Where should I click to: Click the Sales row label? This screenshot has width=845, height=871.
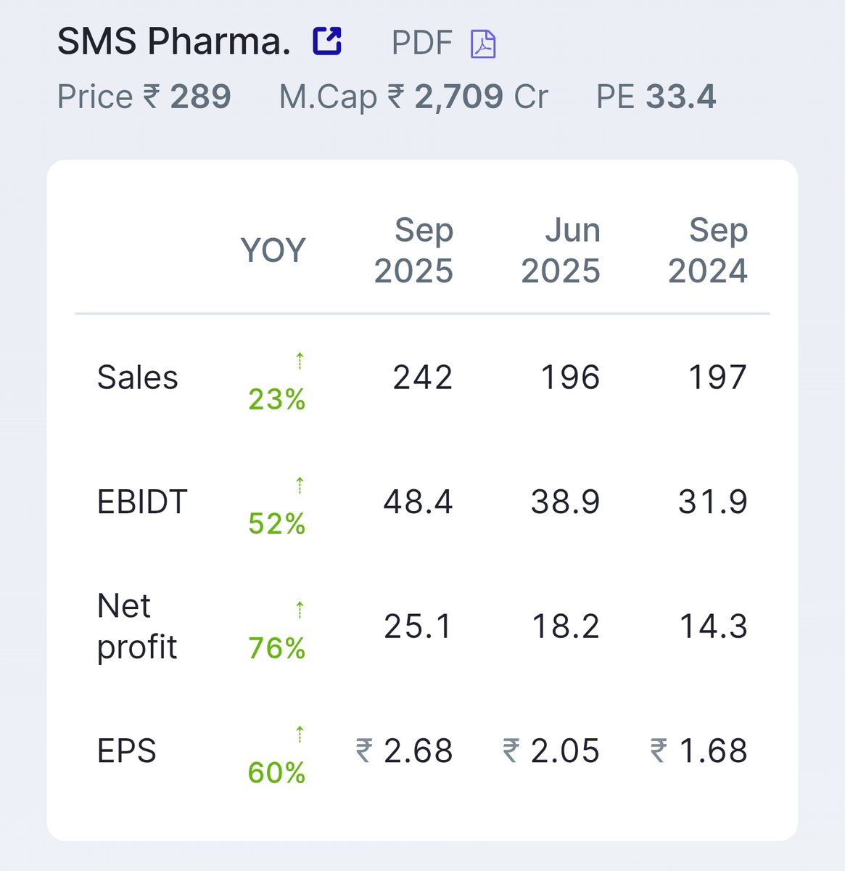tap(138, 377)
